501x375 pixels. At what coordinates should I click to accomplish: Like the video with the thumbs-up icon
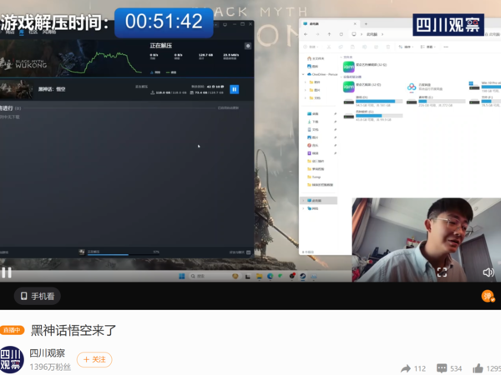coord(478,368)
